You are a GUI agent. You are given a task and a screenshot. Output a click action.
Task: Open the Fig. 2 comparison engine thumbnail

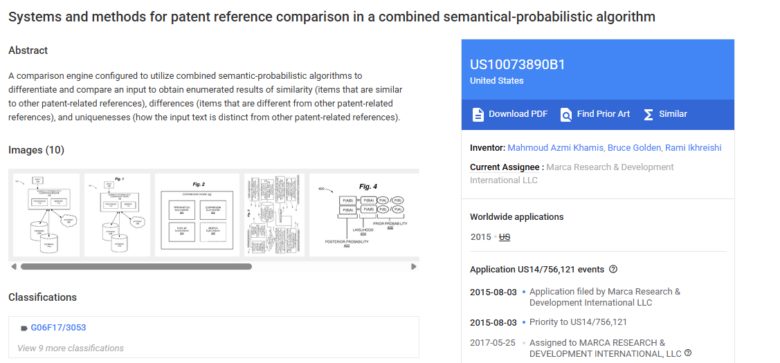197,215
